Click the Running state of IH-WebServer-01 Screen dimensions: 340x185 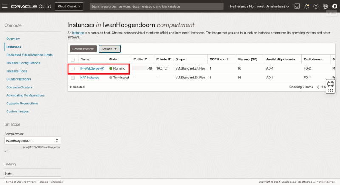(117, 68)
